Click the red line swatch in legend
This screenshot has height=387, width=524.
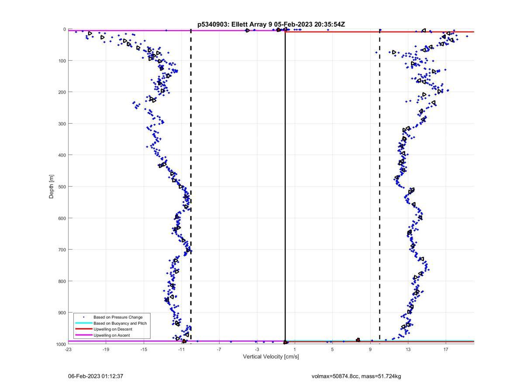(83, 329)
